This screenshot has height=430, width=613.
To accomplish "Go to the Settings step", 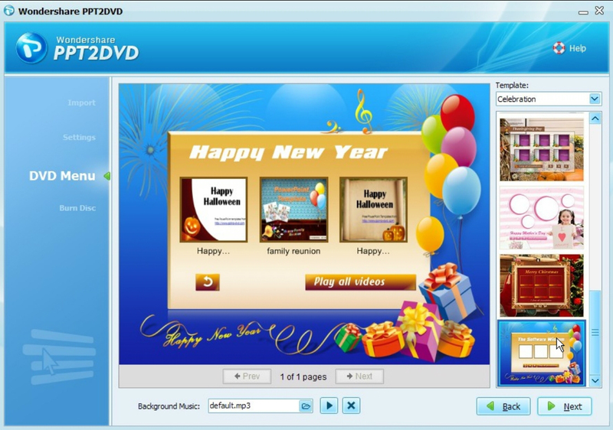I will click(79, 138).
